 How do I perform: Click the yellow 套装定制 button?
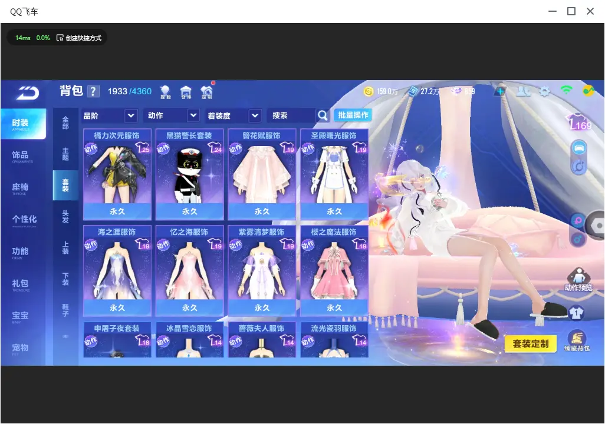[530, 344]
